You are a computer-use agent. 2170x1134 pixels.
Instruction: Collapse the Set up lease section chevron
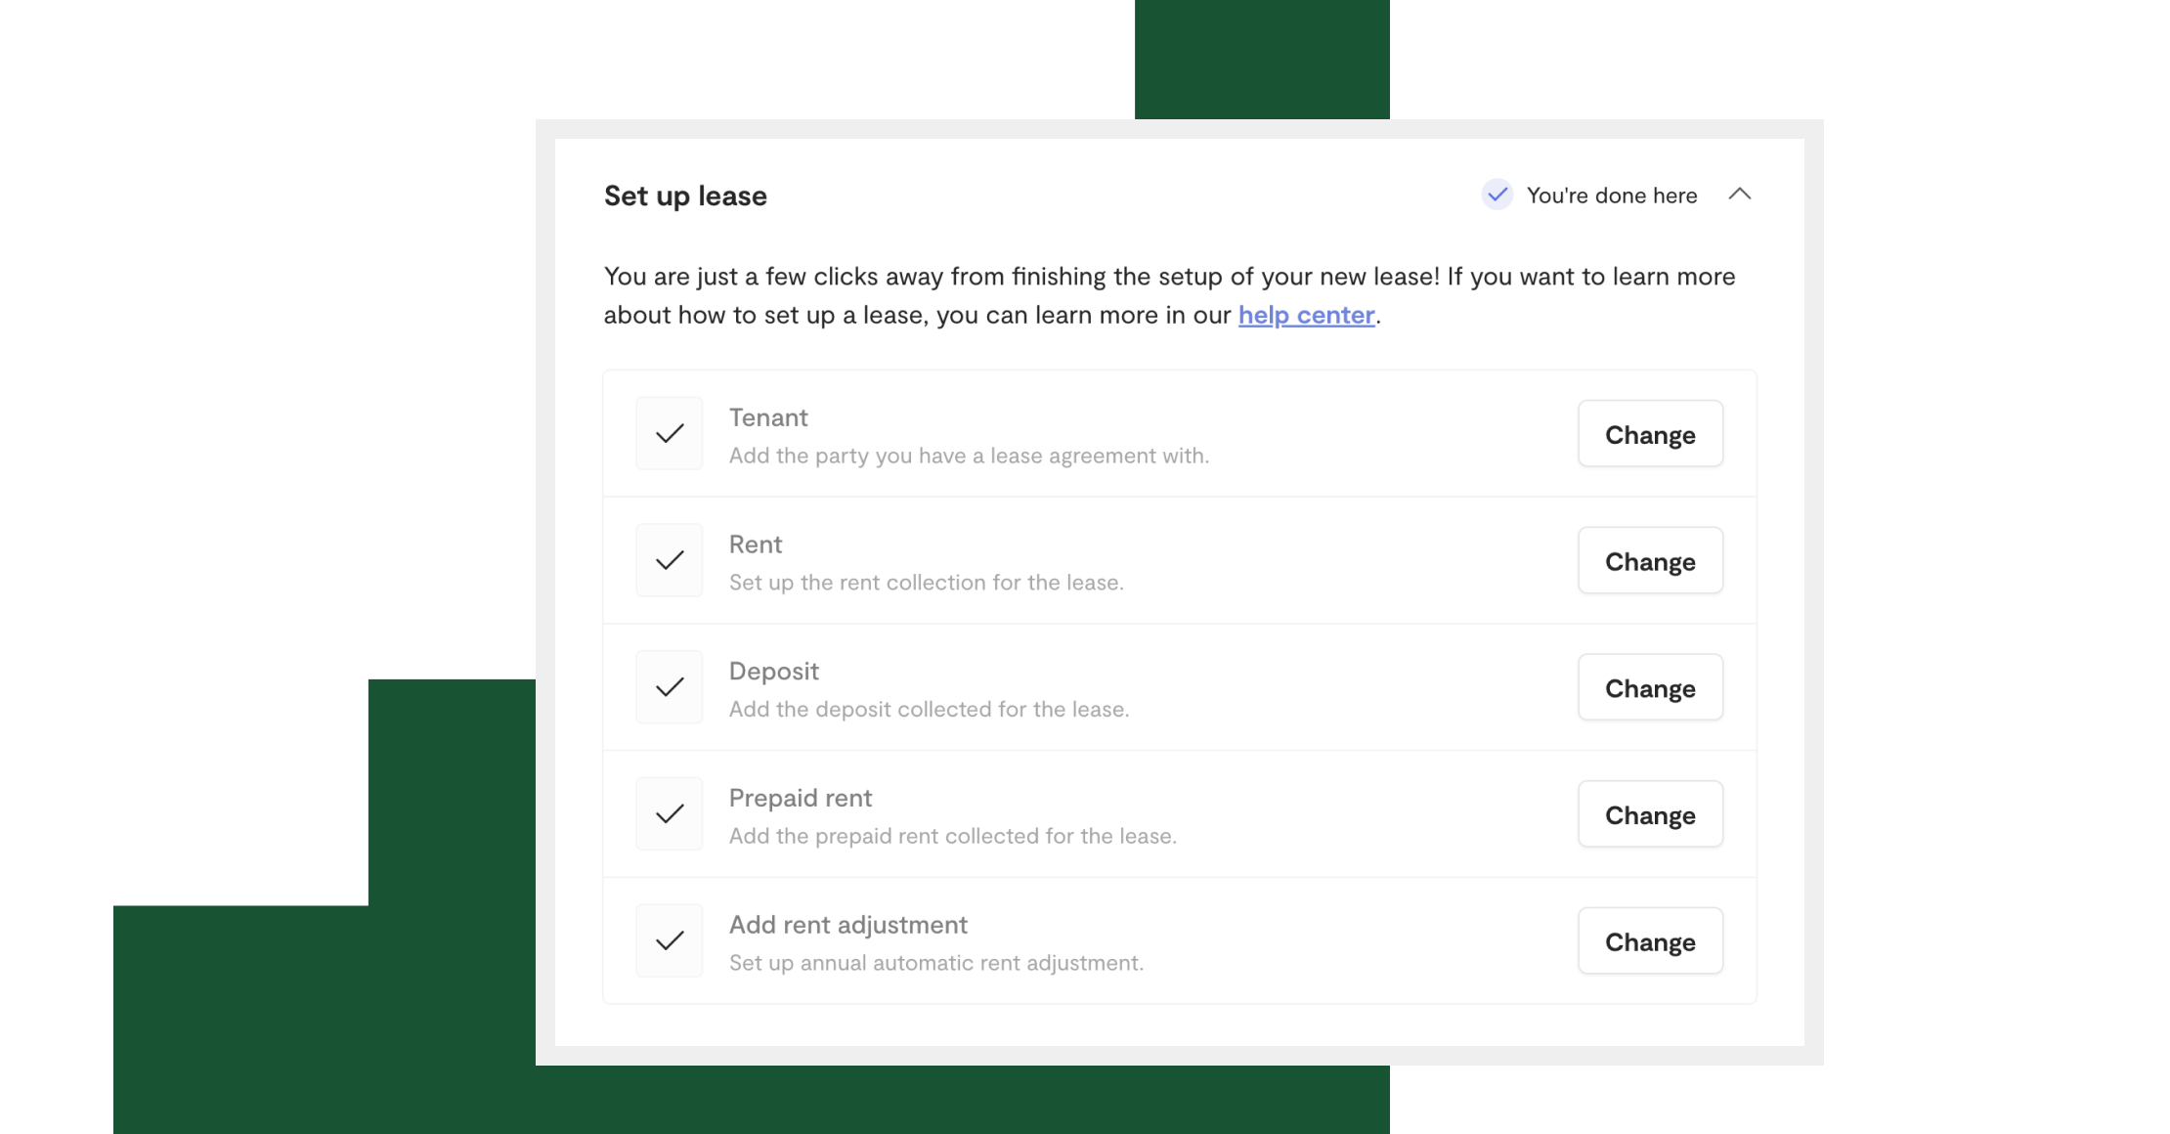click(x=1740, y=195)
